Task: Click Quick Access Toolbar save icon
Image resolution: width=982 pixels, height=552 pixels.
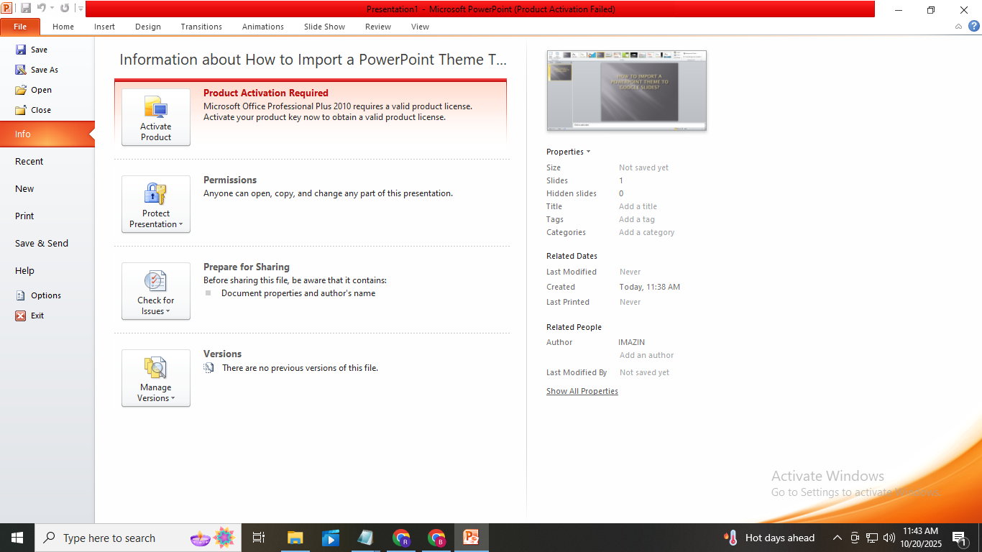Action: [26, 9]
